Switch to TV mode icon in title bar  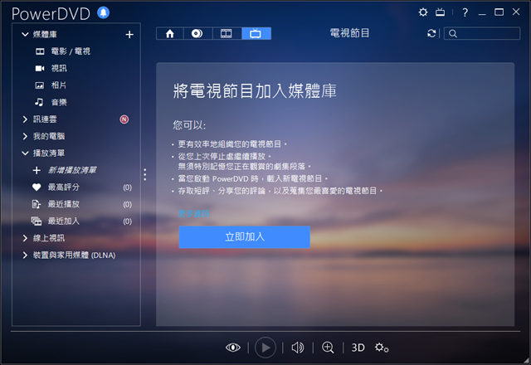[440, 12]
